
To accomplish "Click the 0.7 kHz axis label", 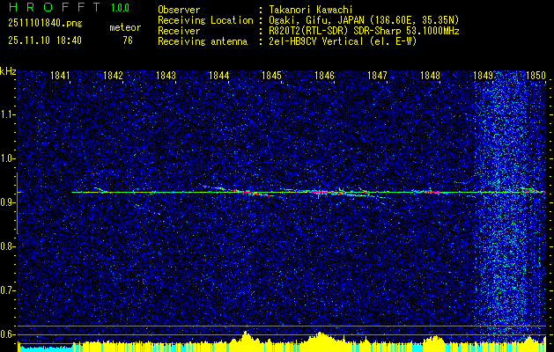I will pyautogui.click(x=7, y=290).
